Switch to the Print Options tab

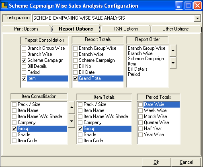(x=26, y=29)
